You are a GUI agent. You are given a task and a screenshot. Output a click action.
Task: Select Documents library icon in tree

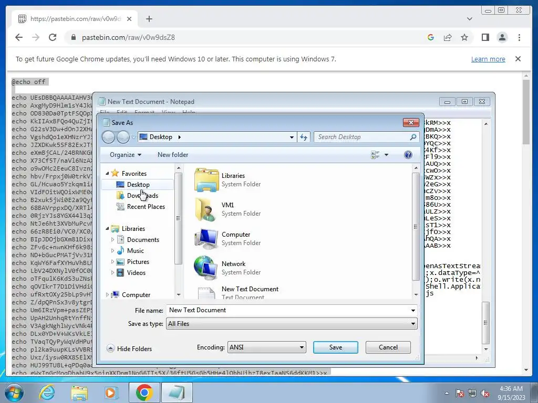click(x=120, y=239)
